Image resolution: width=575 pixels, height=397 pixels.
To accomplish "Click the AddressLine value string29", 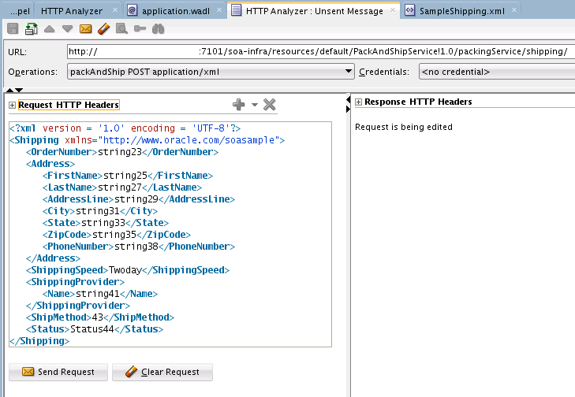I will [x=136, y=199].
